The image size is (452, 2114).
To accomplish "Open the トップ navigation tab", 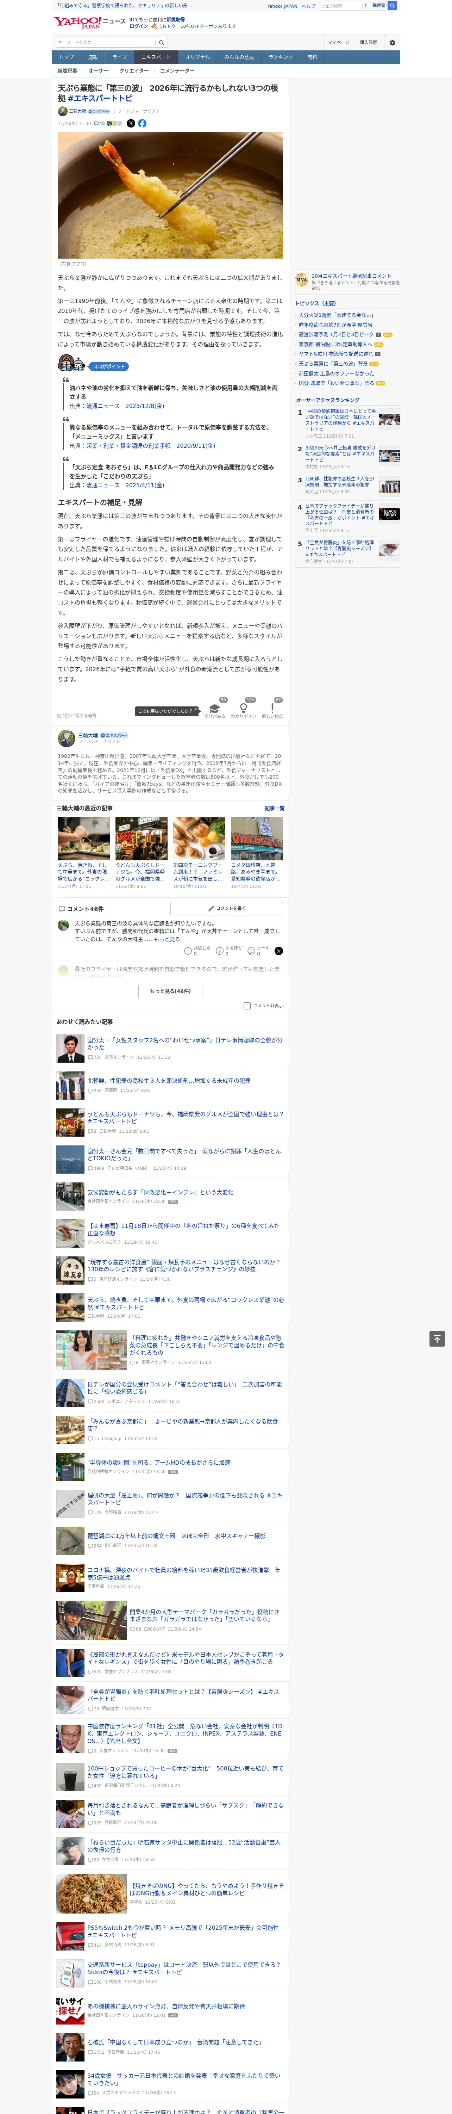I will 67,57.
